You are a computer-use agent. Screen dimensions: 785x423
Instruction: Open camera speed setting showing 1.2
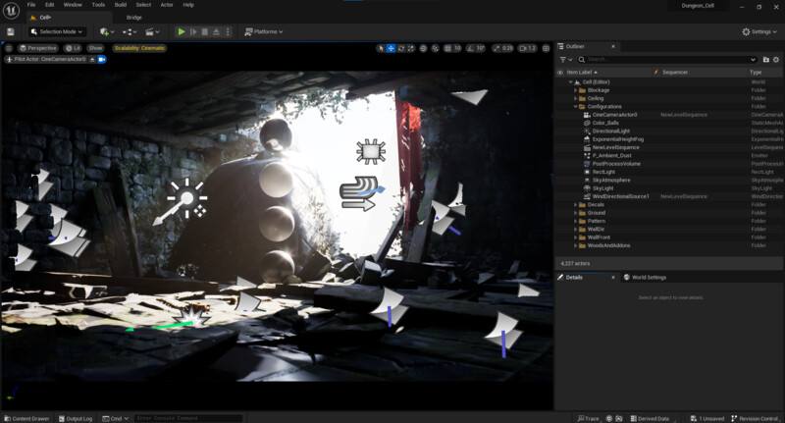528,48
